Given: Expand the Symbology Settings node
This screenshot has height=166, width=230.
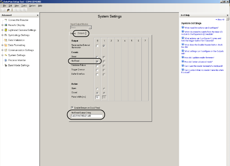Looking at the screenshot, I should (x=2, y=35).
